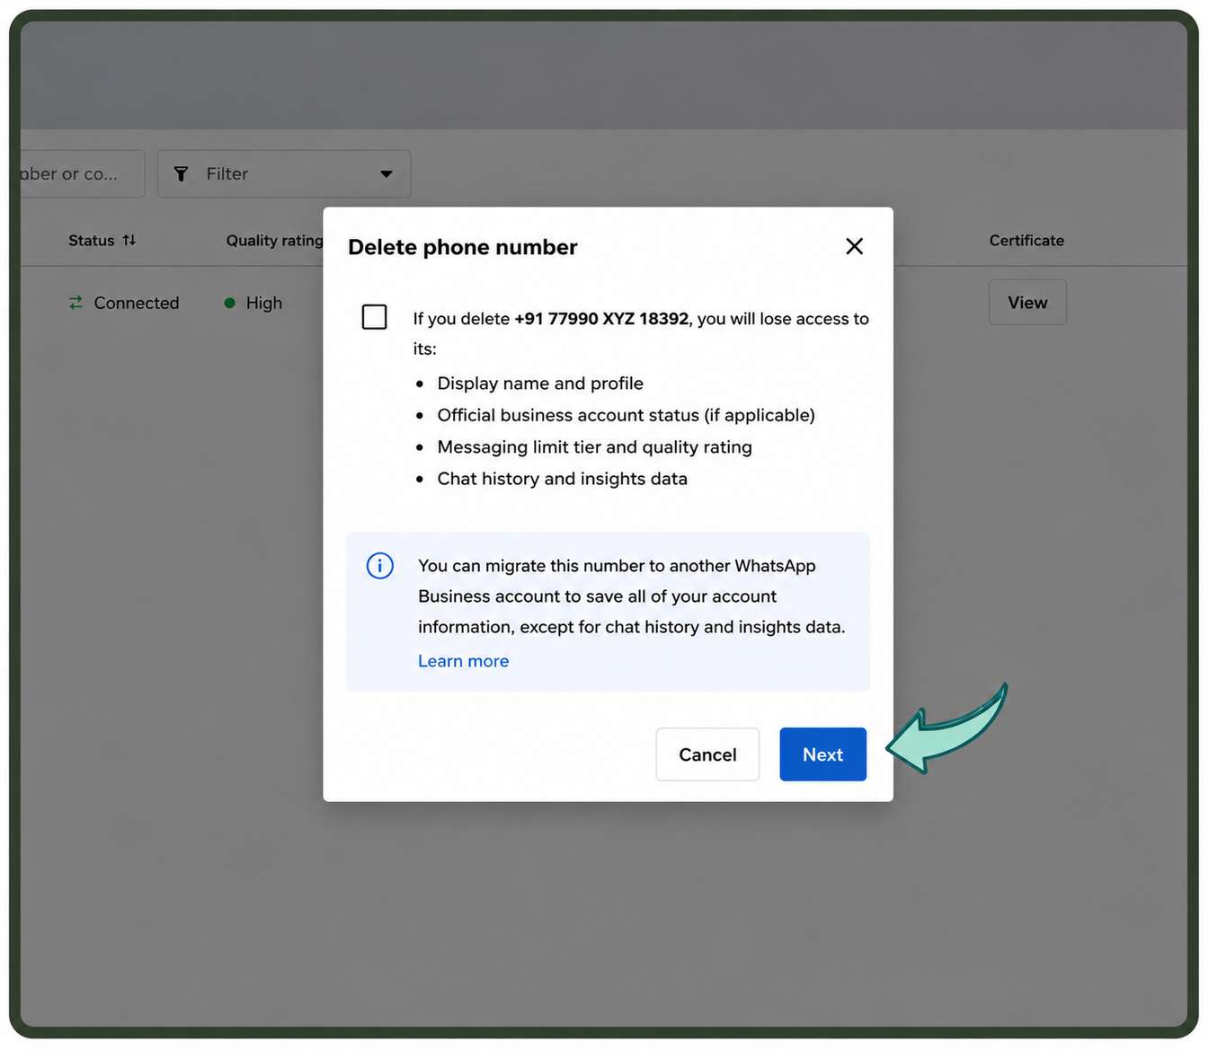The width and height of the screenshot is (1209, 1050).
Task: Click the High quality rating text
Action: (x=264, y=303)
